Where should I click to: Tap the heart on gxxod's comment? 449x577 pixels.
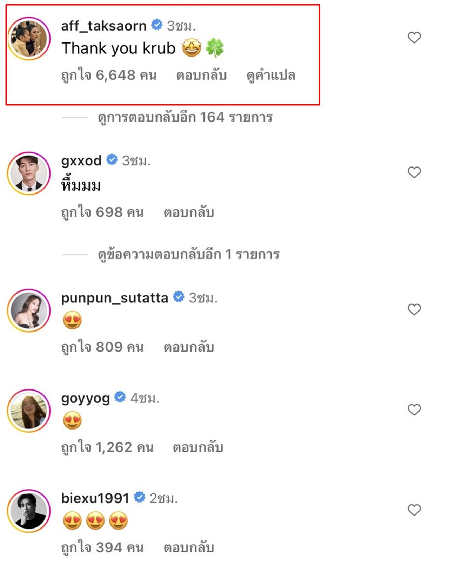point(414,172)
